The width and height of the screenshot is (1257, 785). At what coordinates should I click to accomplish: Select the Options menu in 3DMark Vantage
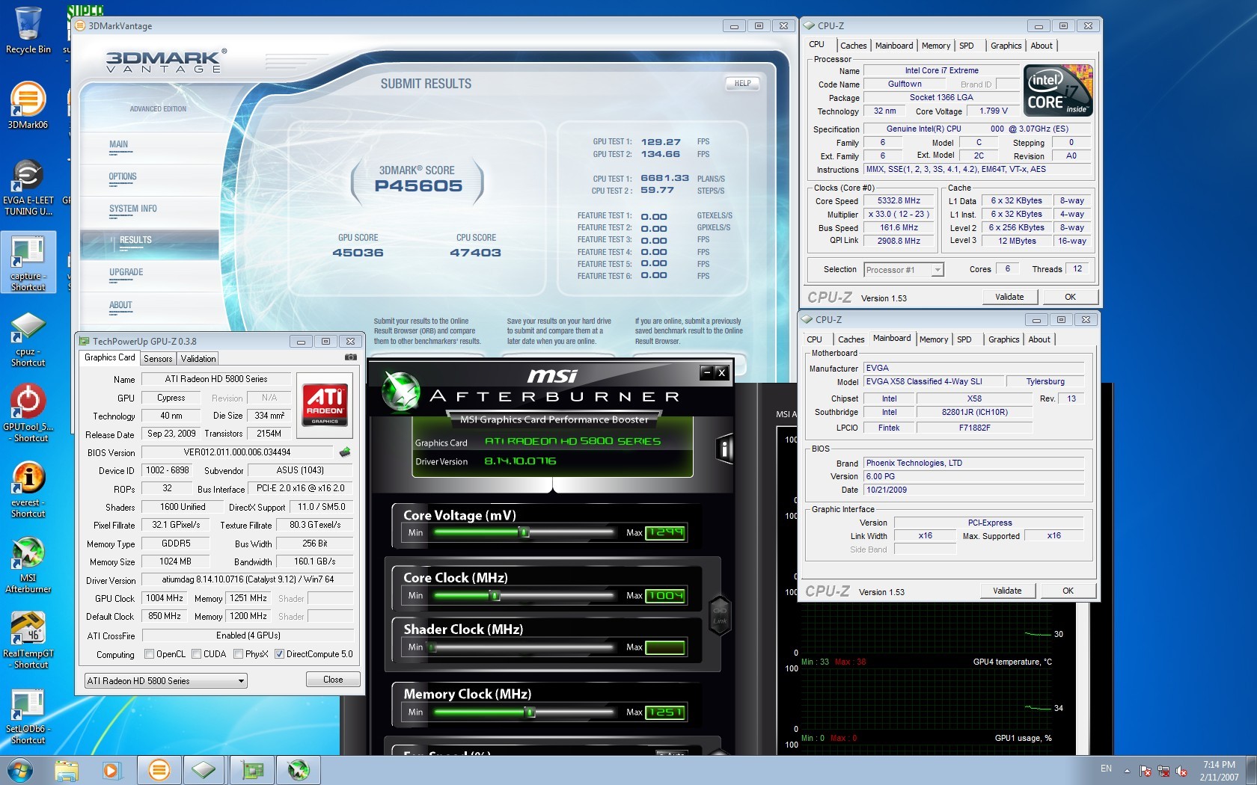click(123, 177)
